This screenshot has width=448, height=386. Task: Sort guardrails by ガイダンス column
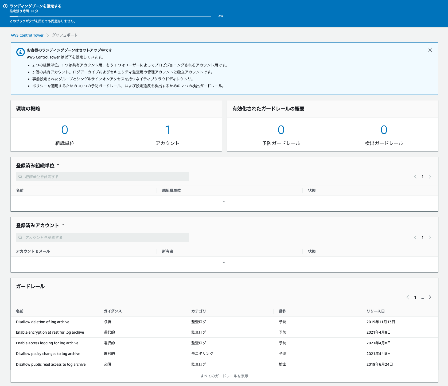pos(113,311)
